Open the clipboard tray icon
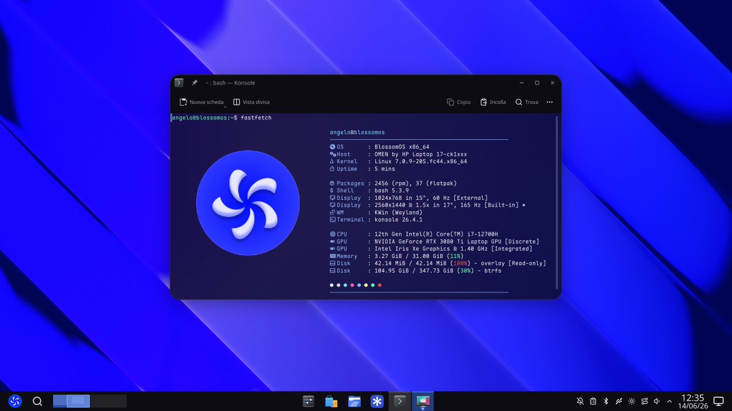 [x=593, y=401]
